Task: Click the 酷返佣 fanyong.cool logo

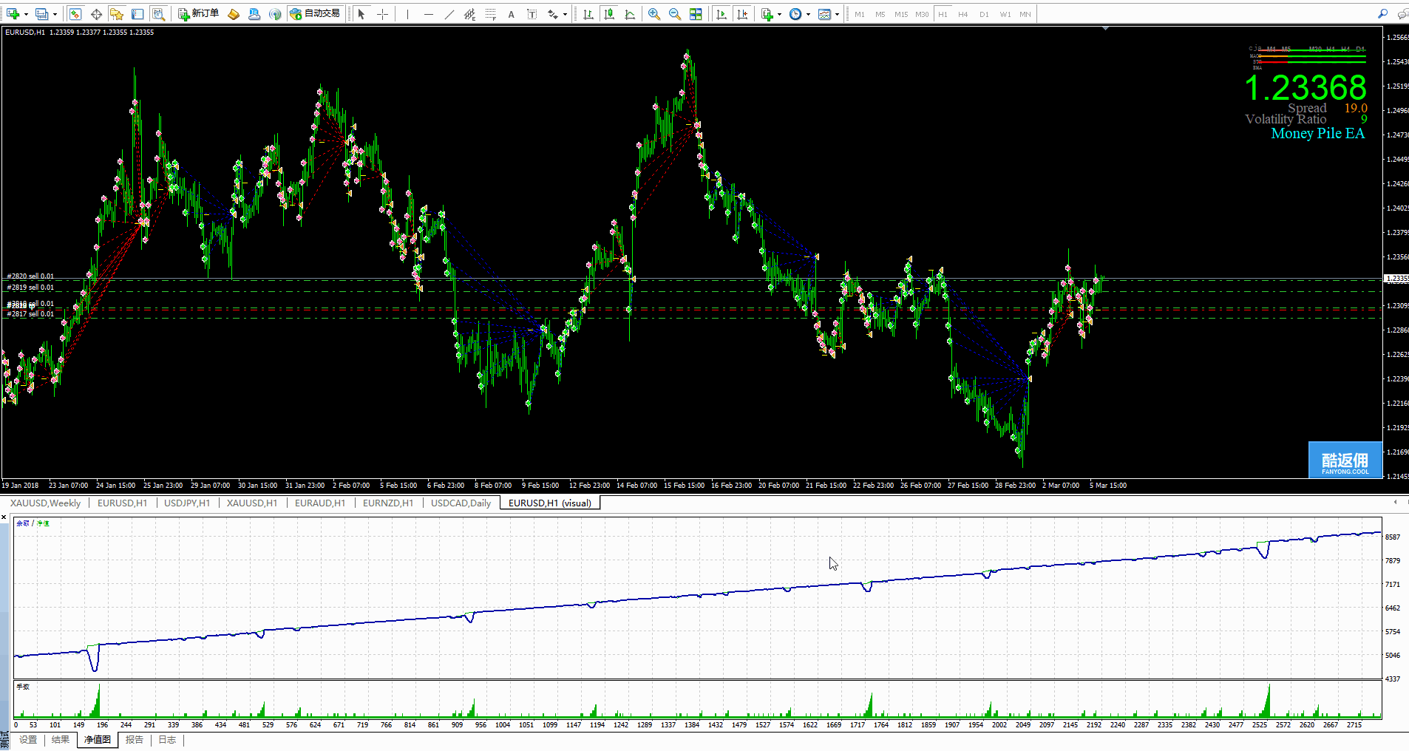Action: point(1344,461)
